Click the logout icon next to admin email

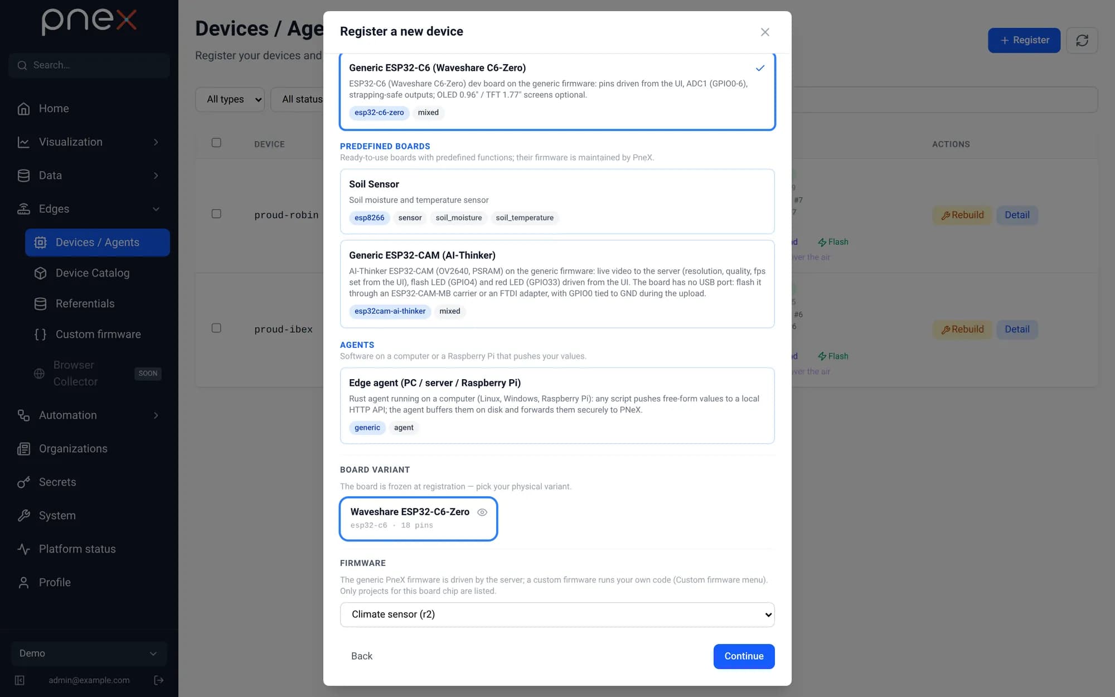point(159,680)
